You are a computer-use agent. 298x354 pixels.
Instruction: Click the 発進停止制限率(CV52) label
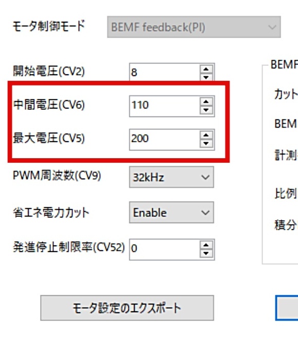tap(69, 247)
